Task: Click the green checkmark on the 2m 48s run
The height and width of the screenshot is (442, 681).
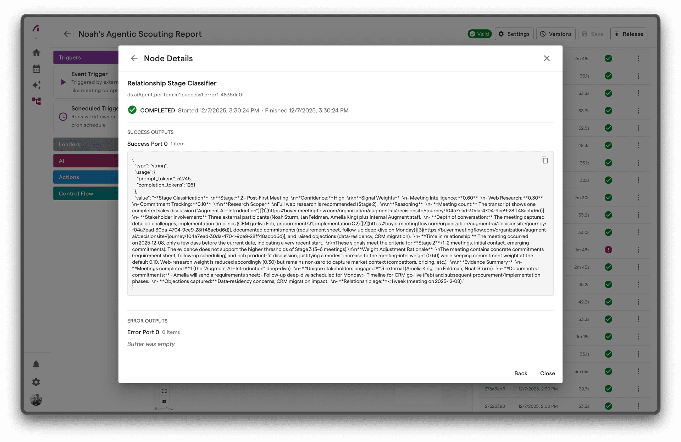Action: pos(608,58)
